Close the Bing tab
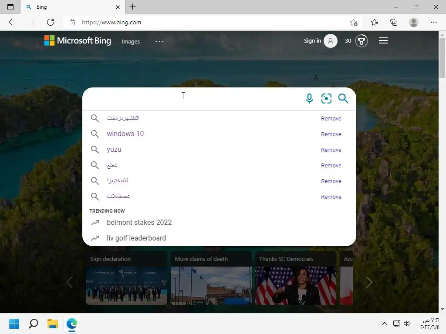 (118, 7)
